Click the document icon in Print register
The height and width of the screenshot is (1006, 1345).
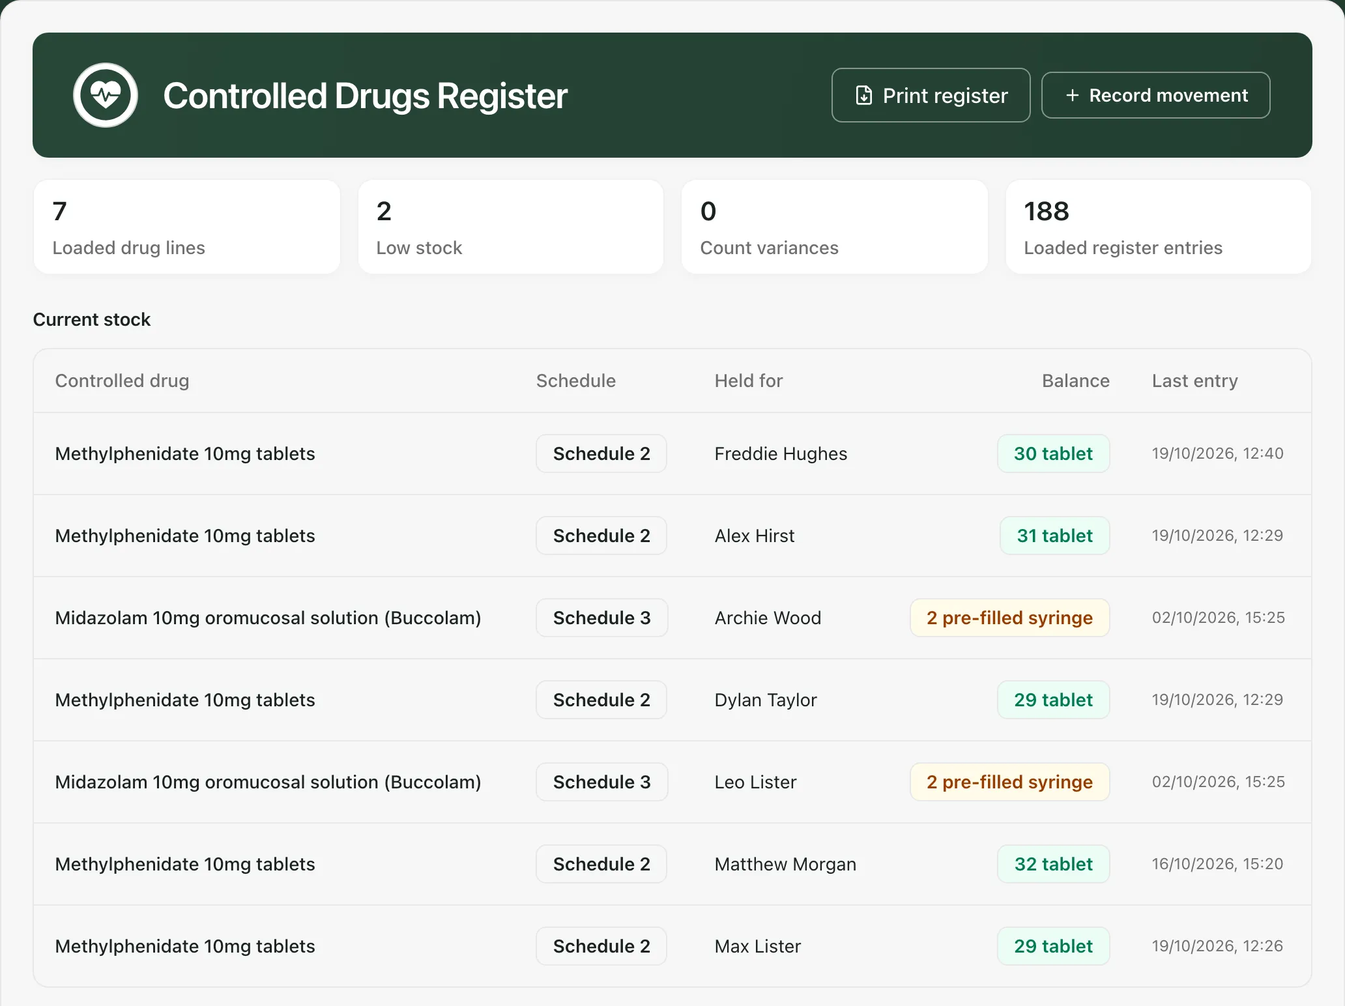pos(863,95)
